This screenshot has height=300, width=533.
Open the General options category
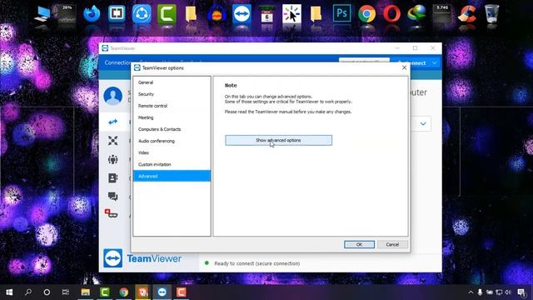(x=172, y=82)
